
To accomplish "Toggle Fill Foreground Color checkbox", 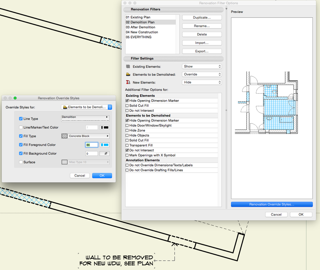I will (x=21, y=145).
